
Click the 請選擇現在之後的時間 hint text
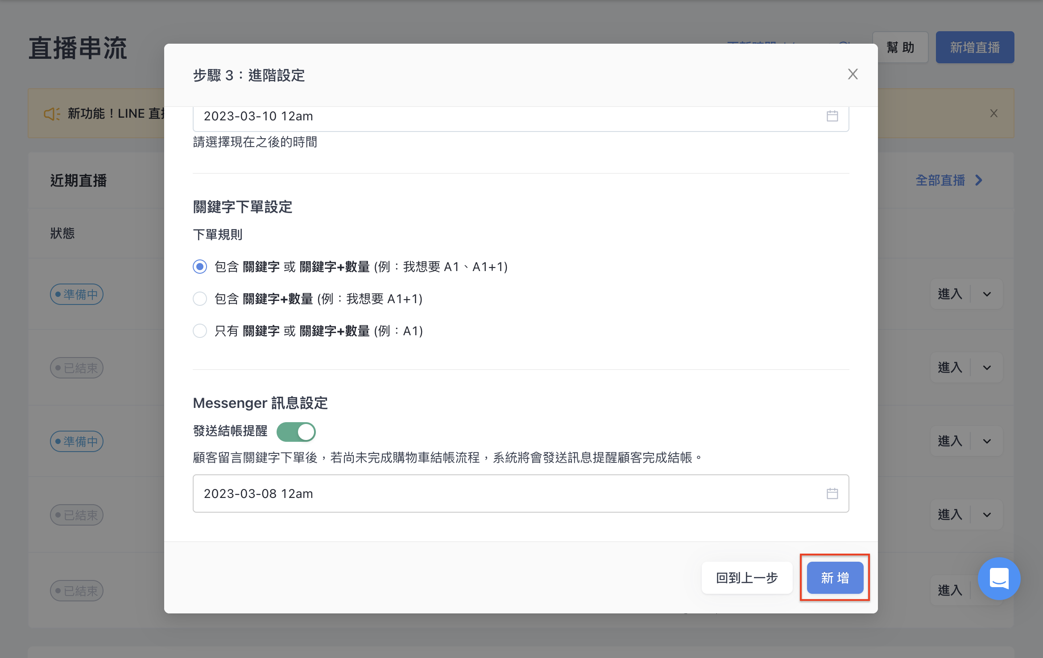[x=255, y=142]
